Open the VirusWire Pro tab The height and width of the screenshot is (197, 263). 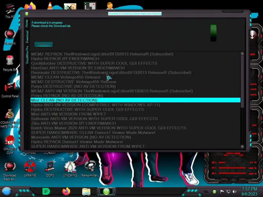coord(27,55)
